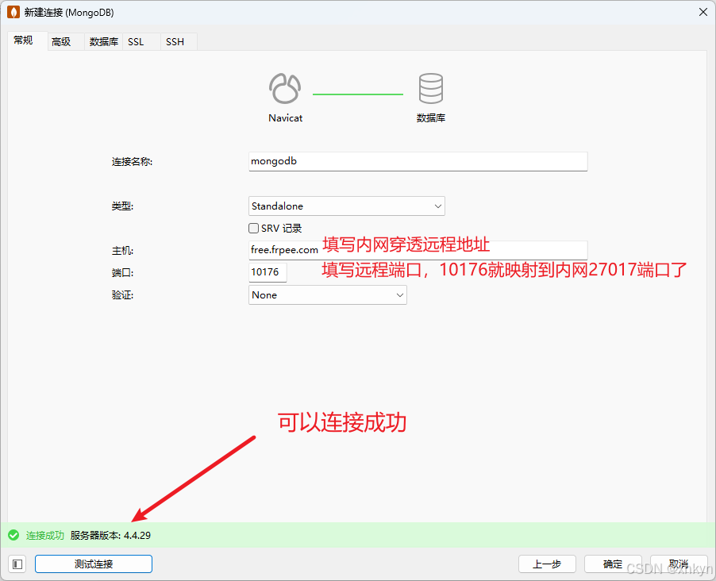Click the Navicat caption under the logo
This screenshot has height=581, width=716.
click(286, 117)
